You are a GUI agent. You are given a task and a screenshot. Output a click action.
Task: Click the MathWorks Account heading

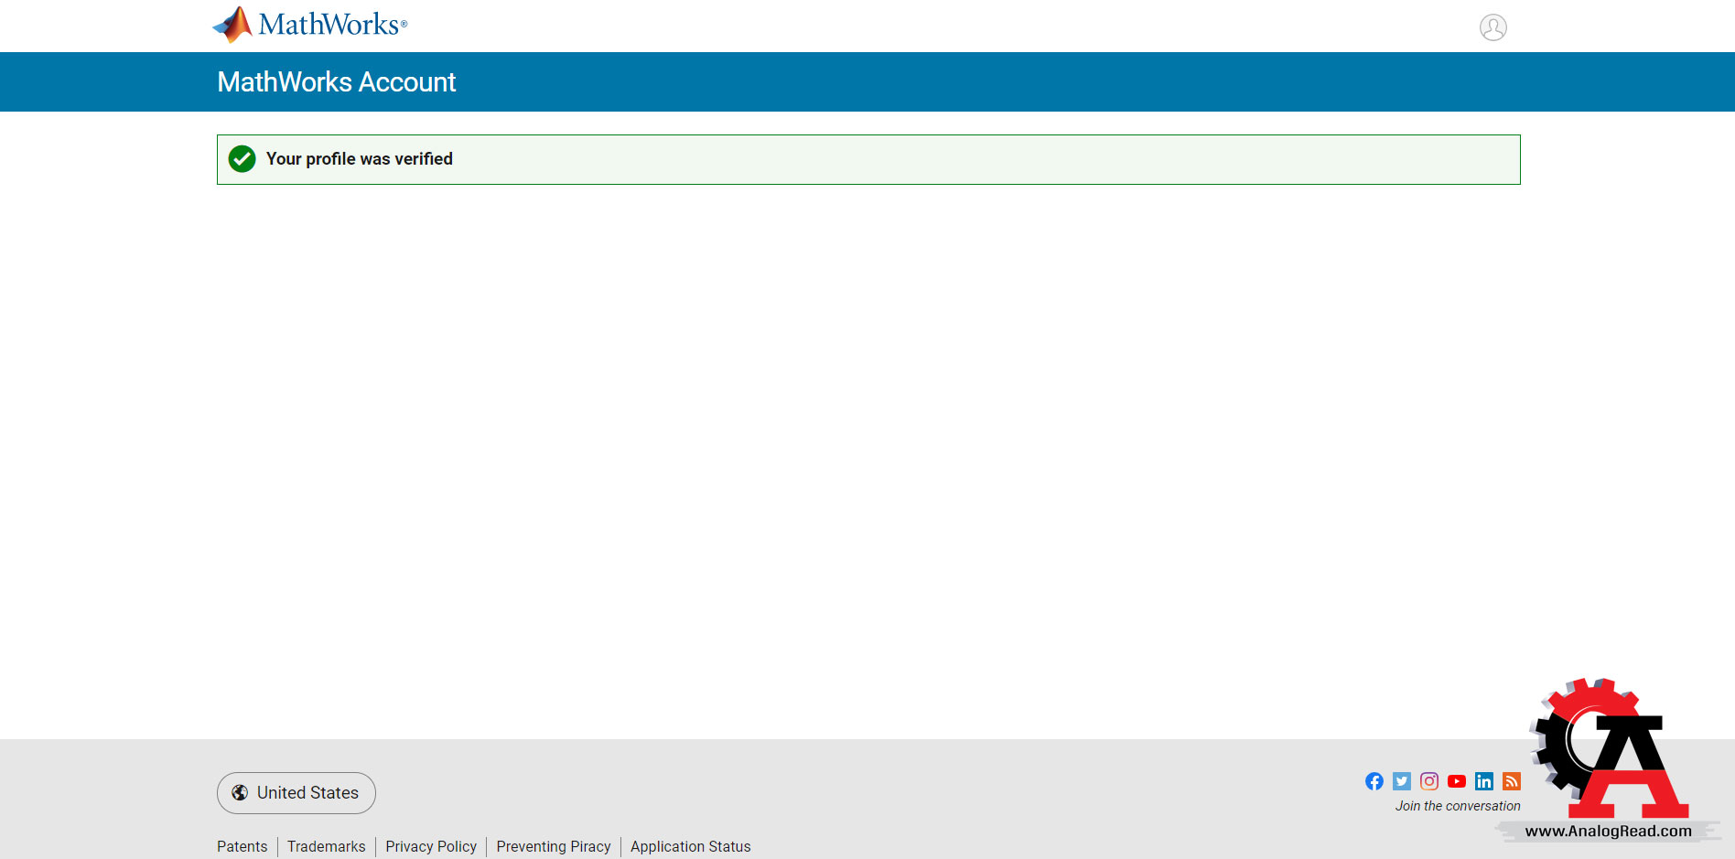click(x=337, y=82)
